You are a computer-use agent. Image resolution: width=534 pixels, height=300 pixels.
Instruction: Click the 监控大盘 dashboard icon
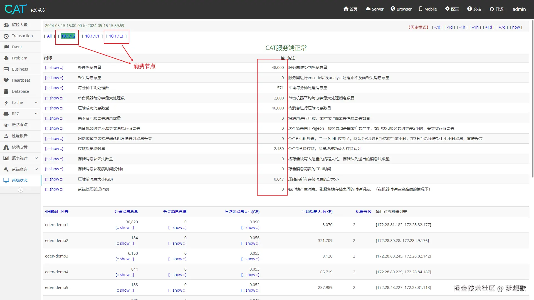[6, 25]
